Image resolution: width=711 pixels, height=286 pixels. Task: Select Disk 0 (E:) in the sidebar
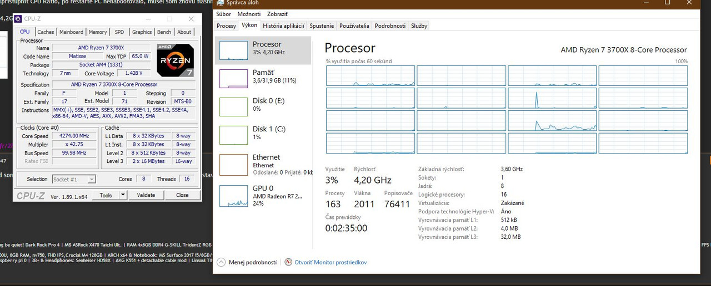tap(263, 106)
